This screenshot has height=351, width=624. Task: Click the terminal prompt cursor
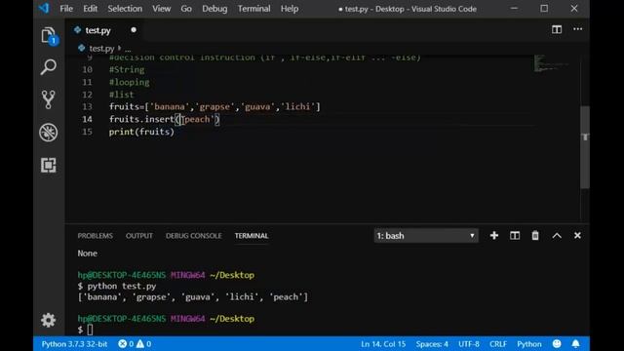[x=90, y=330]
